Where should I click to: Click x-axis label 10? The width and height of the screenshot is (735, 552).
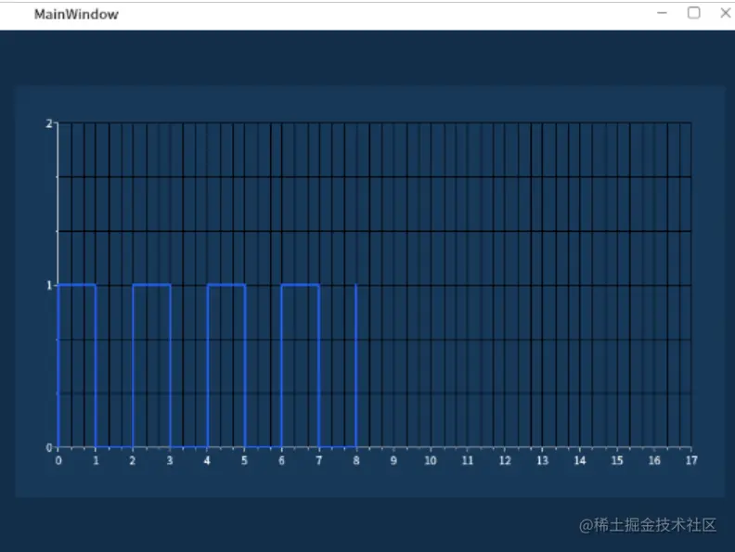click(x=431, y=461)
